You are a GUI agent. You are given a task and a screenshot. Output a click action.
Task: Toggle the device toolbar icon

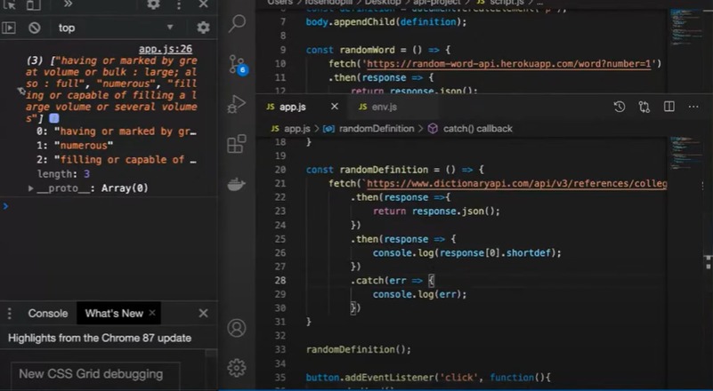click(33, 4)
